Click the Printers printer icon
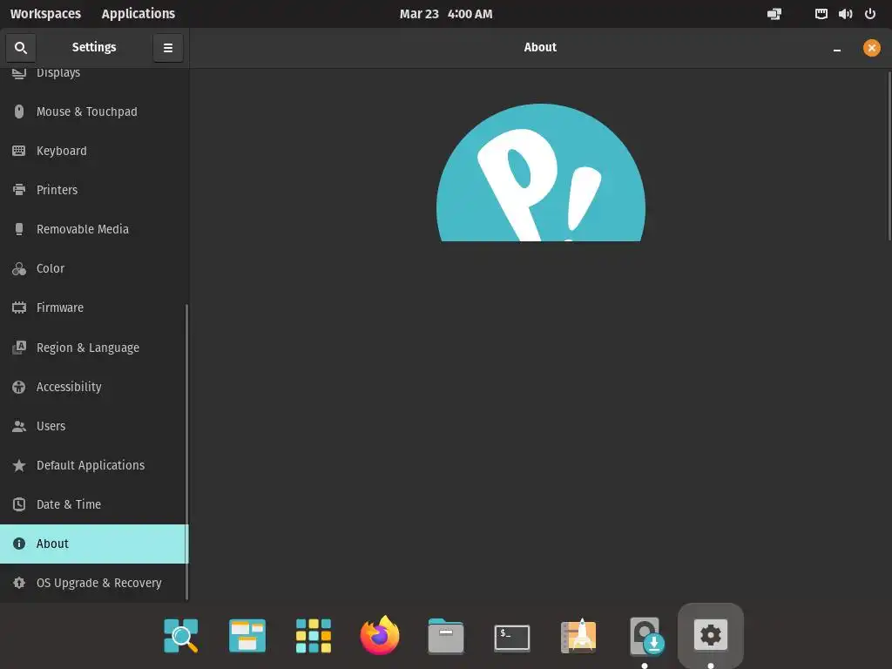The image size is (892, 669). coord(19,190)
